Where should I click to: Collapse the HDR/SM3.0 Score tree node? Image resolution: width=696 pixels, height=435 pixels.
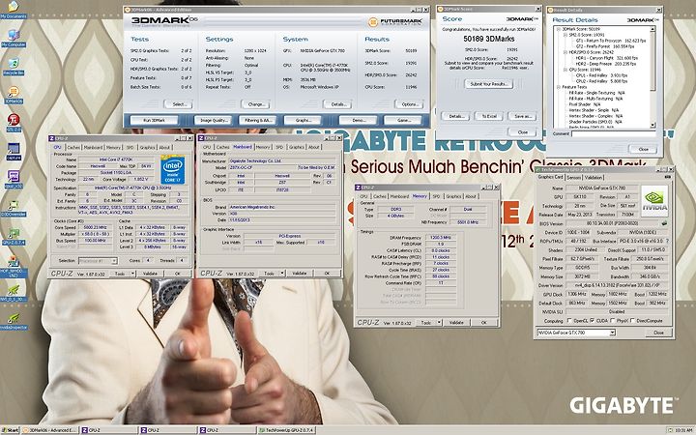[x=565, y=52]
